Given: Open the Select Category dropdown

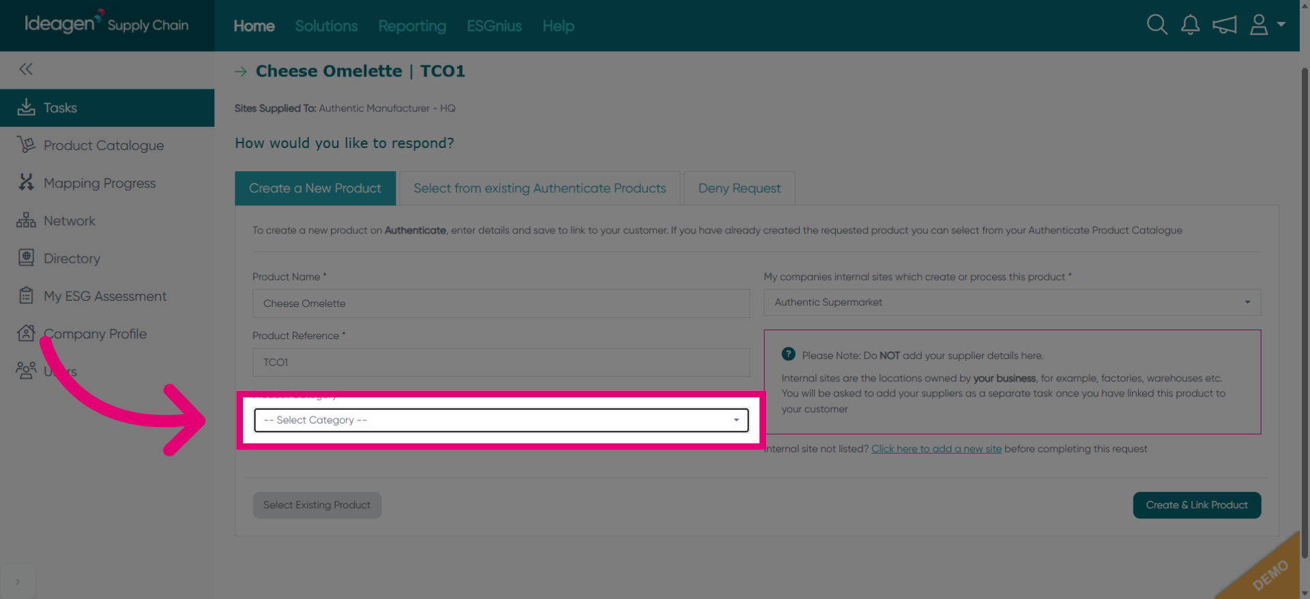Looking at the screenshot, I should click(x=501, y=420).
